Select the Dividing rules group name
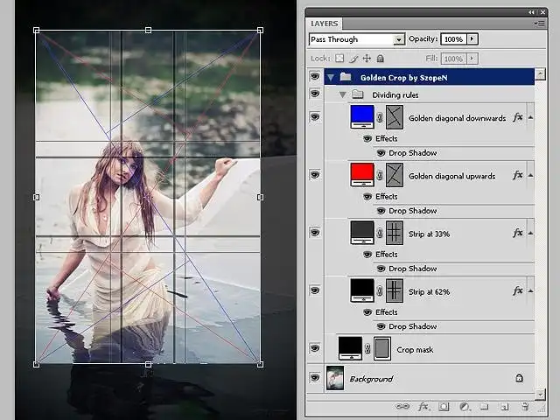The width and height of the screenshot is (560, 420). 395,95
